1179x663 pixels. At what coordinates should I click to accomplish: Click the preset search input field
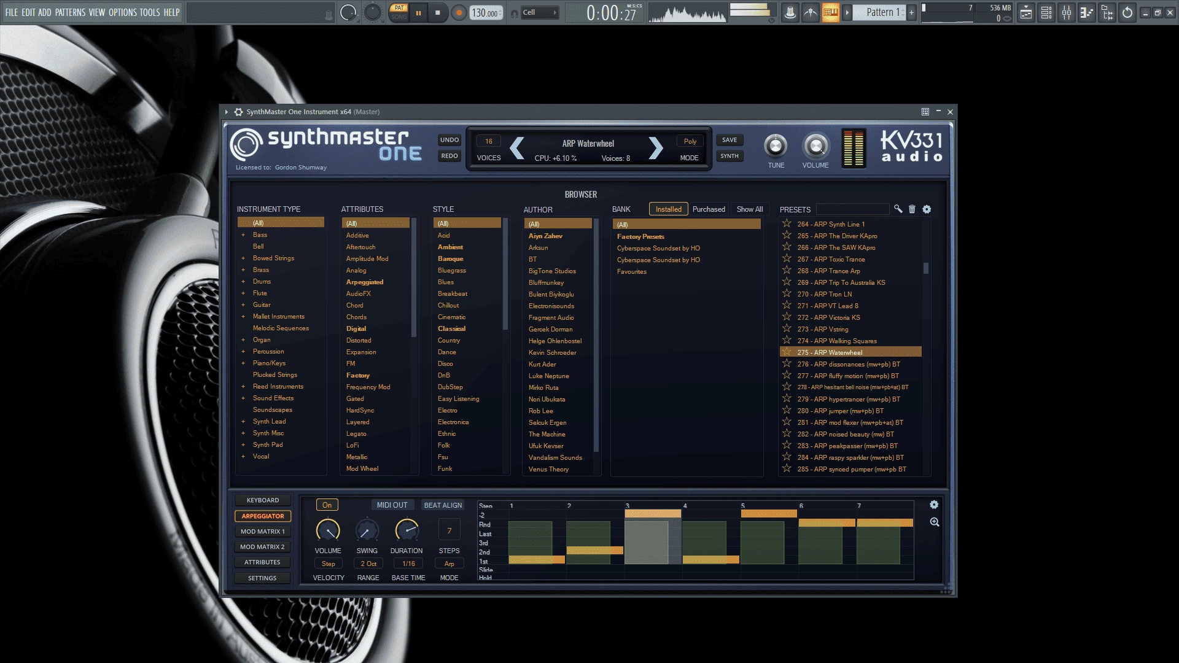coord(852,209)
